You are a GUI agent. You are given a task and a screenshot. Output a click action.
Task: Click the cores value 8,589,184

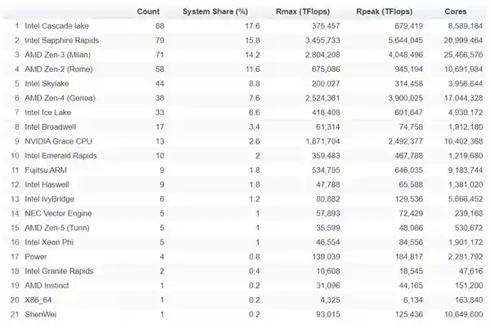(x=465, y=26)
